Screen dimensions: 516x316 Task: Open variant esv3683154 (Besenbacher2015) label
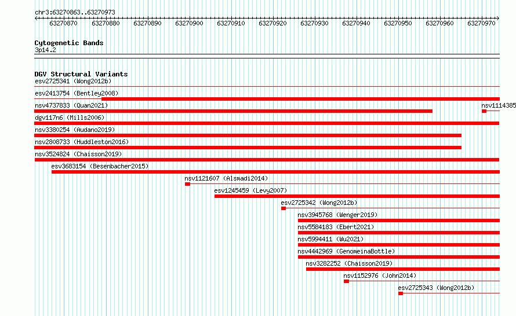coord(100,166)
